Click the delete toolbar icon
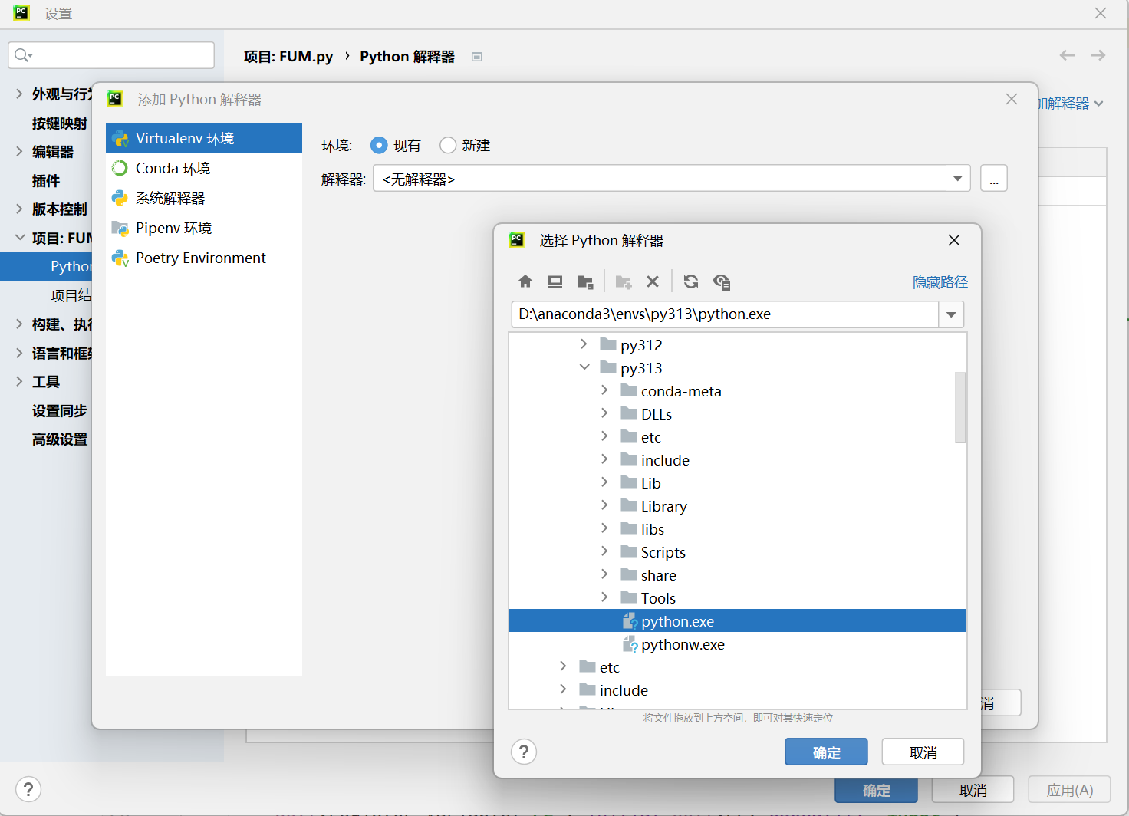The height and width of the screenshot is (816, 1129). (x=653, y=281)
